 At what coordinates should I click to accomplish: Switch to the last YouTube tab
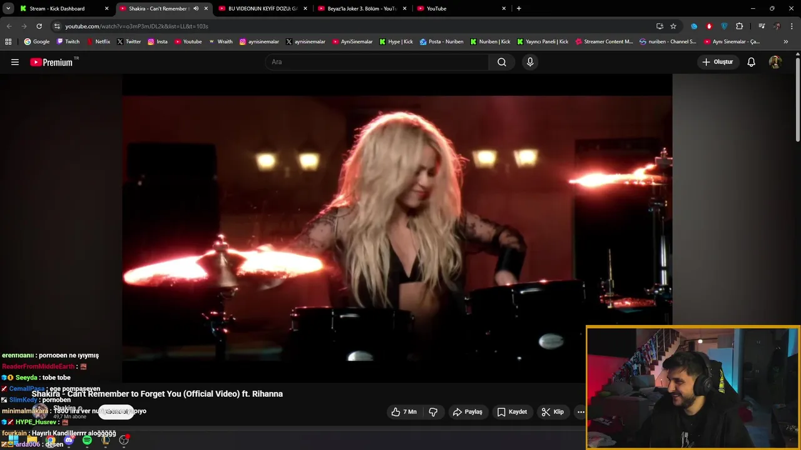(461, 9)
